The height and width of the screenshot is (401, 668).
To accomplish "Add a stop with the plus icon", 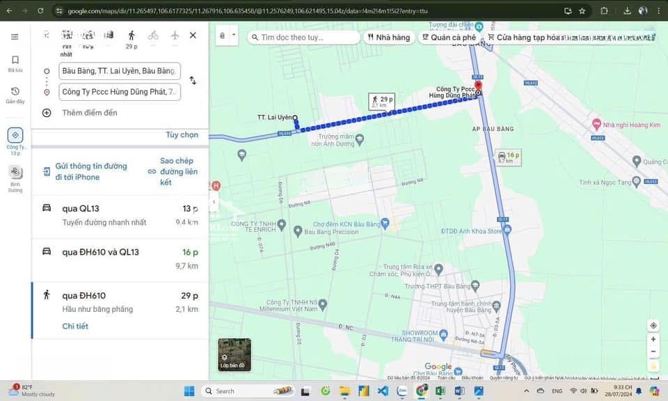I will tap(47, 113).
